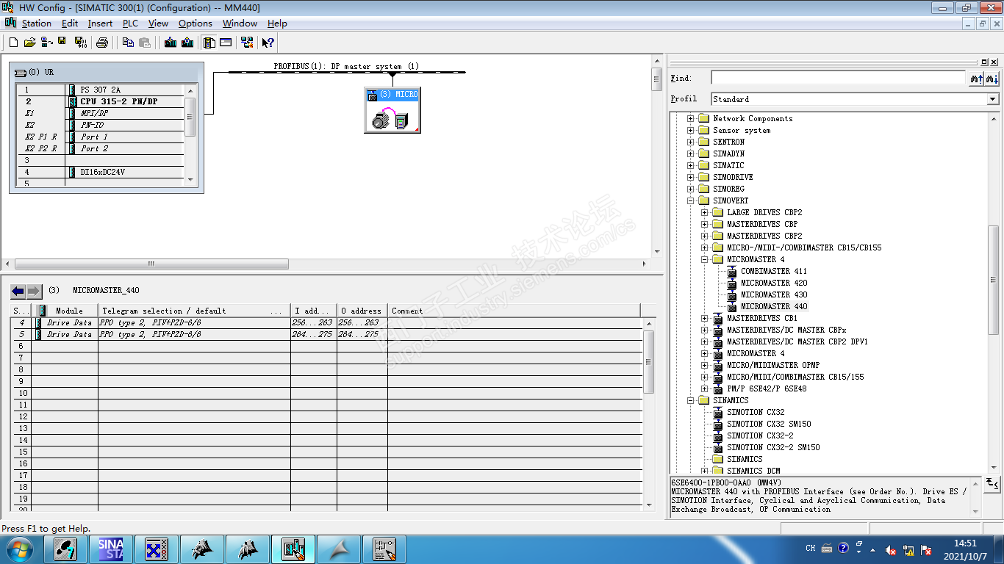Click the context Help pointer icon
Screen dimensions: 1004x564
[x=268, y=43]
